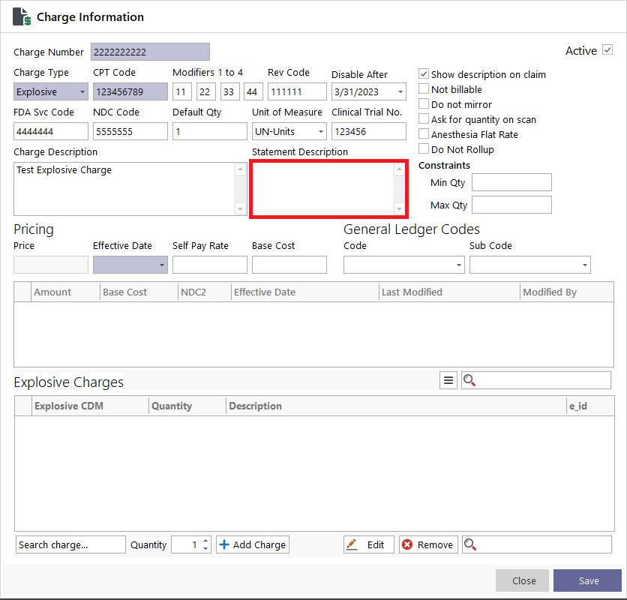Click the Add Charge button
Image resolution: width=627 pixels, height=600 pixels.
click(x=253, y=544)
